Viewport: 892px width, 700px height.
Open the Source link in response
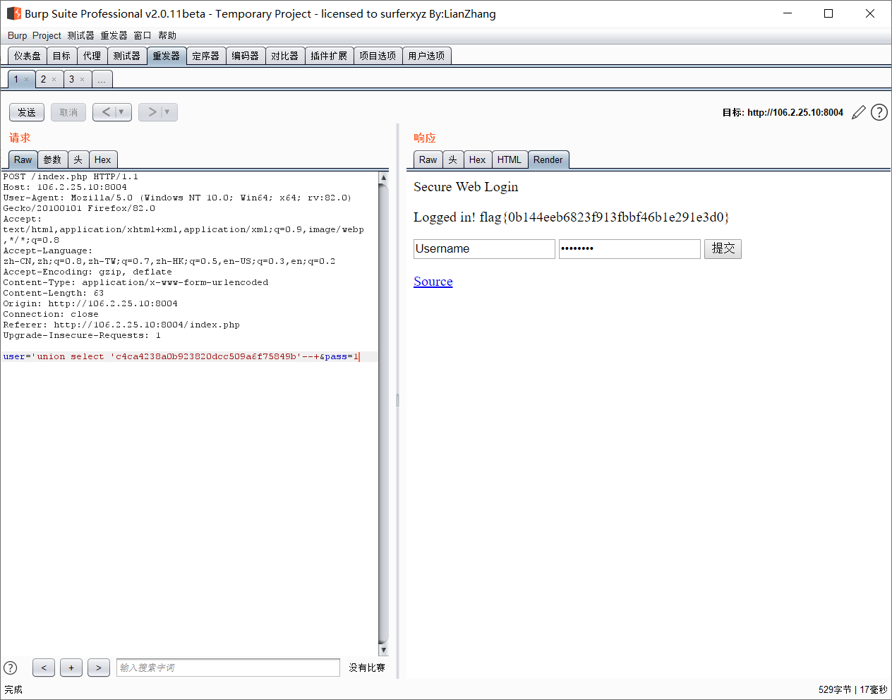click(x=433, y=282)
